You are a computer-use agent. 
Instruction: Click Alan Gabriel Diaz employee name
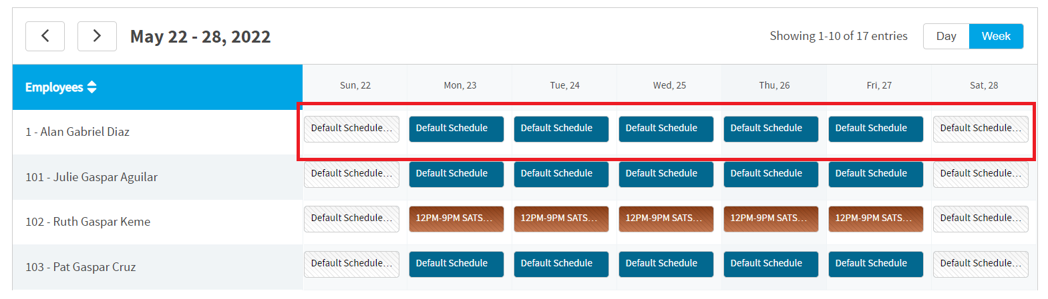[x=77, y=132]
